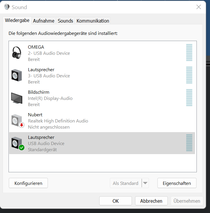The image size is (210, 213).
Task: Go to the Kommunikation tab
Action: pyautogui.click(x=93, y=21)
